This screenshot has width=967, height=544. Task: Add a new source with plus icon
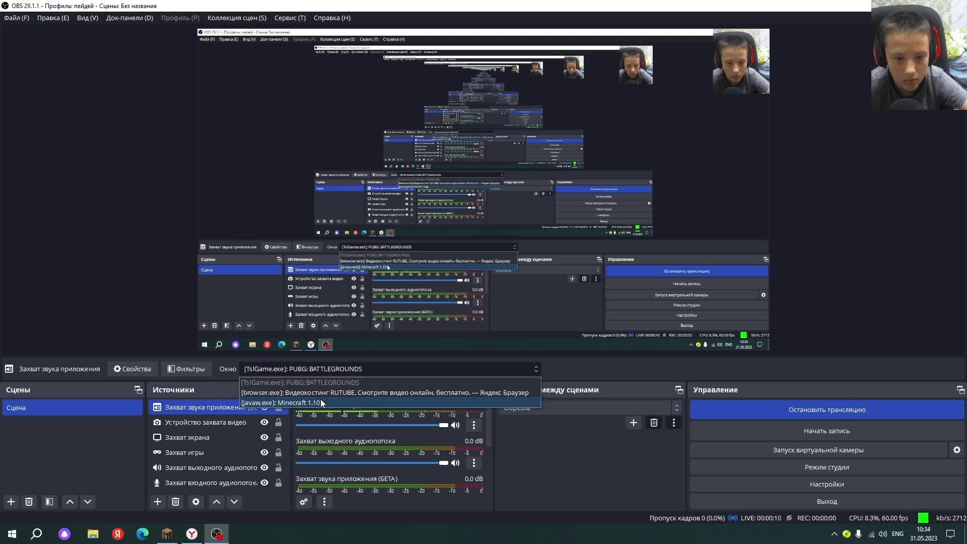(x=158, y=502)
